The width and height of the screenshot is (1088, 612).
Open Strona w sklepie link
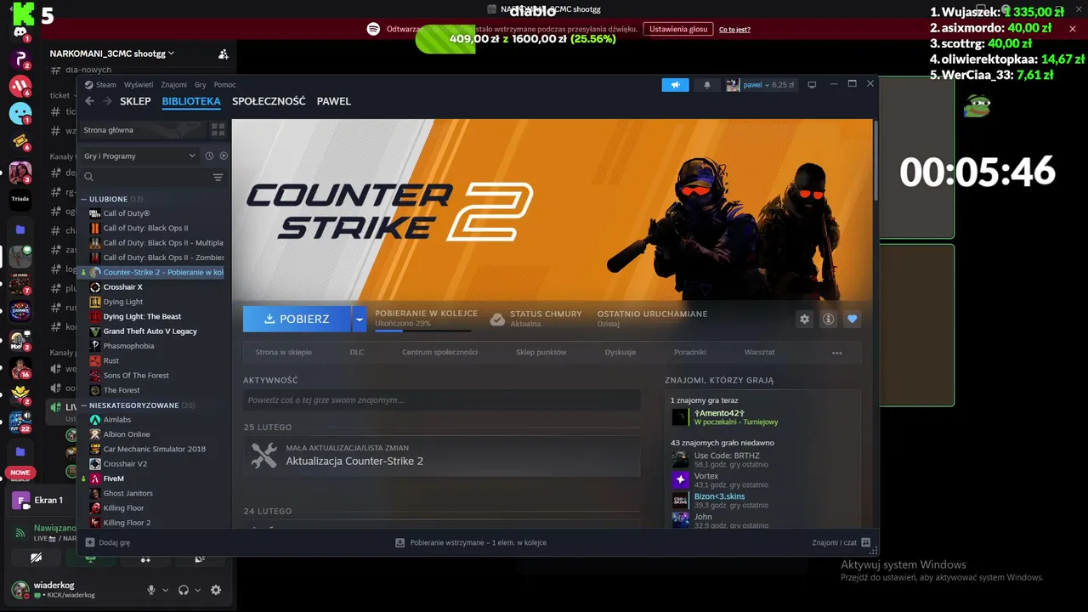coord(283,352)
